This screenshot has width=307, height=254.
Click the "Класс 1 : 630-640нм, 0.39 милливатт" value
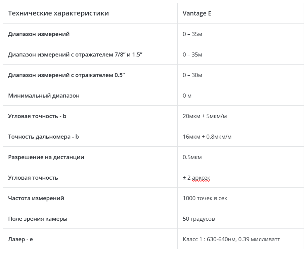pos(231,239)
